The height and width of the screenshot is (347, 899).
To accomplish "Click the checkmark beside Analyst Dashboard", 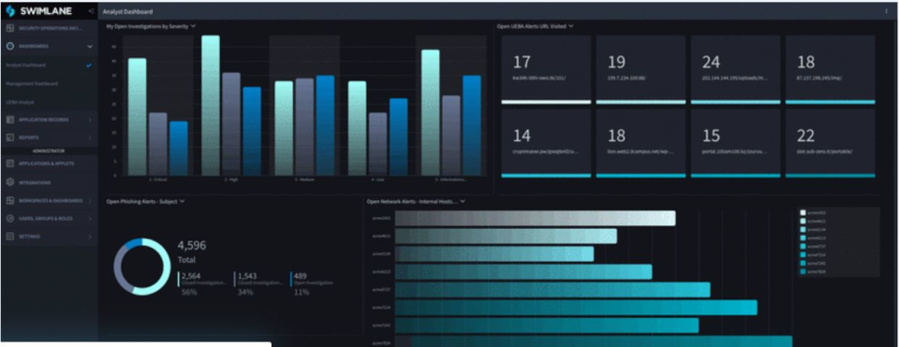I will [x=89, y=65].
